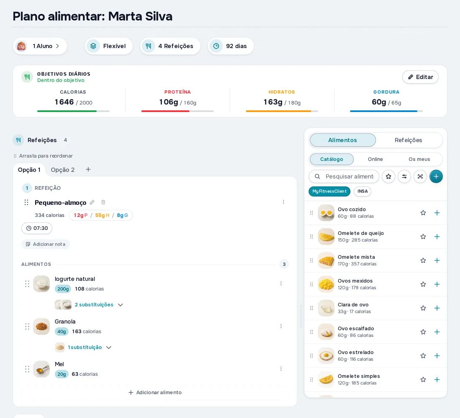Viewport: 460px width, 418px height.
Task: Click Gordura blue progress bar
Action: coord(386,111)
